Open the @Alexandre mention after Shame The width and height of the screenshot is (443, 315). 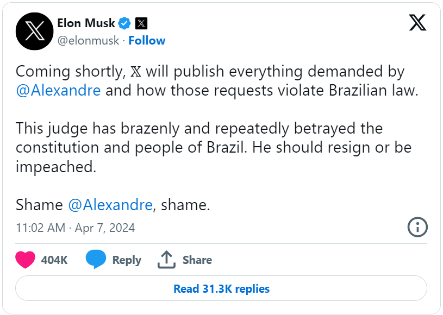[x=110, y=205]
